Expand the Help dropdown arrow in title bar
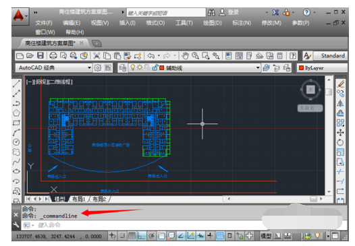 315,12
